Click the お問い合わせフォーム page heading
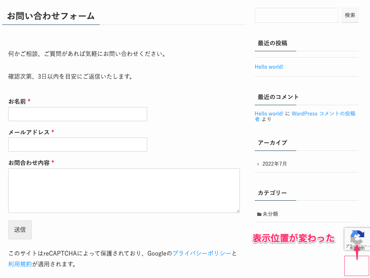This screenshot has height=278, width=370. click(x=51, y=16)
